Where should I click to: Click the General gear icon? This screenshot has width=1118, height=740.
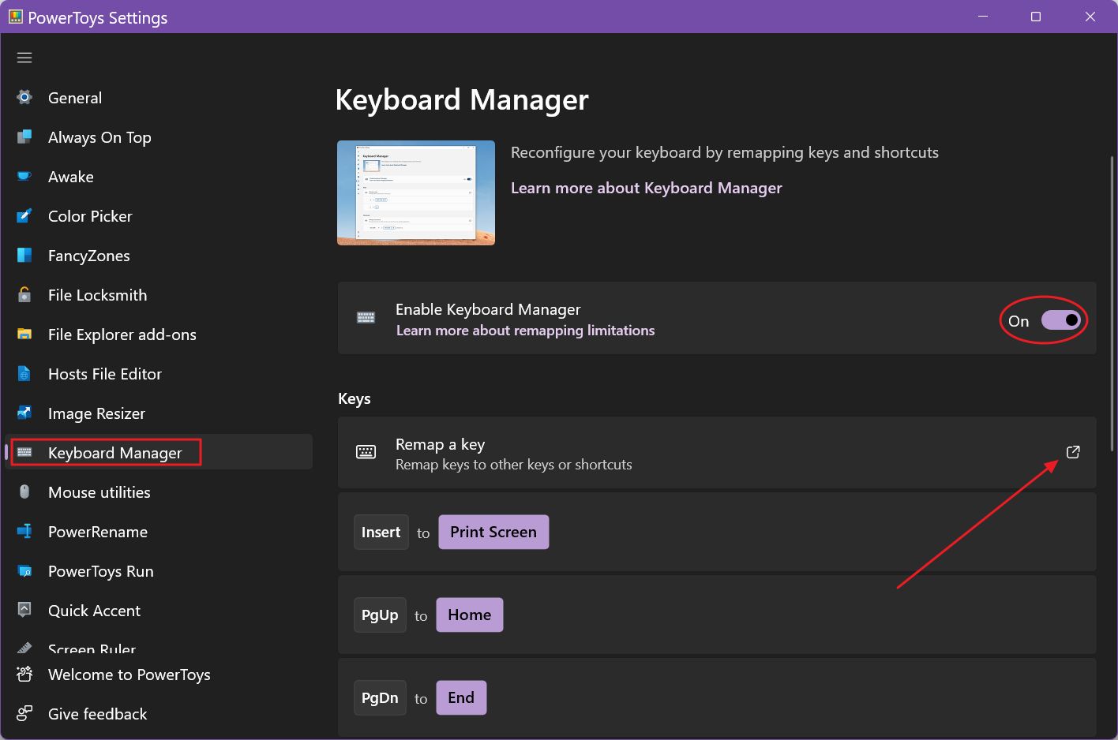24,98
